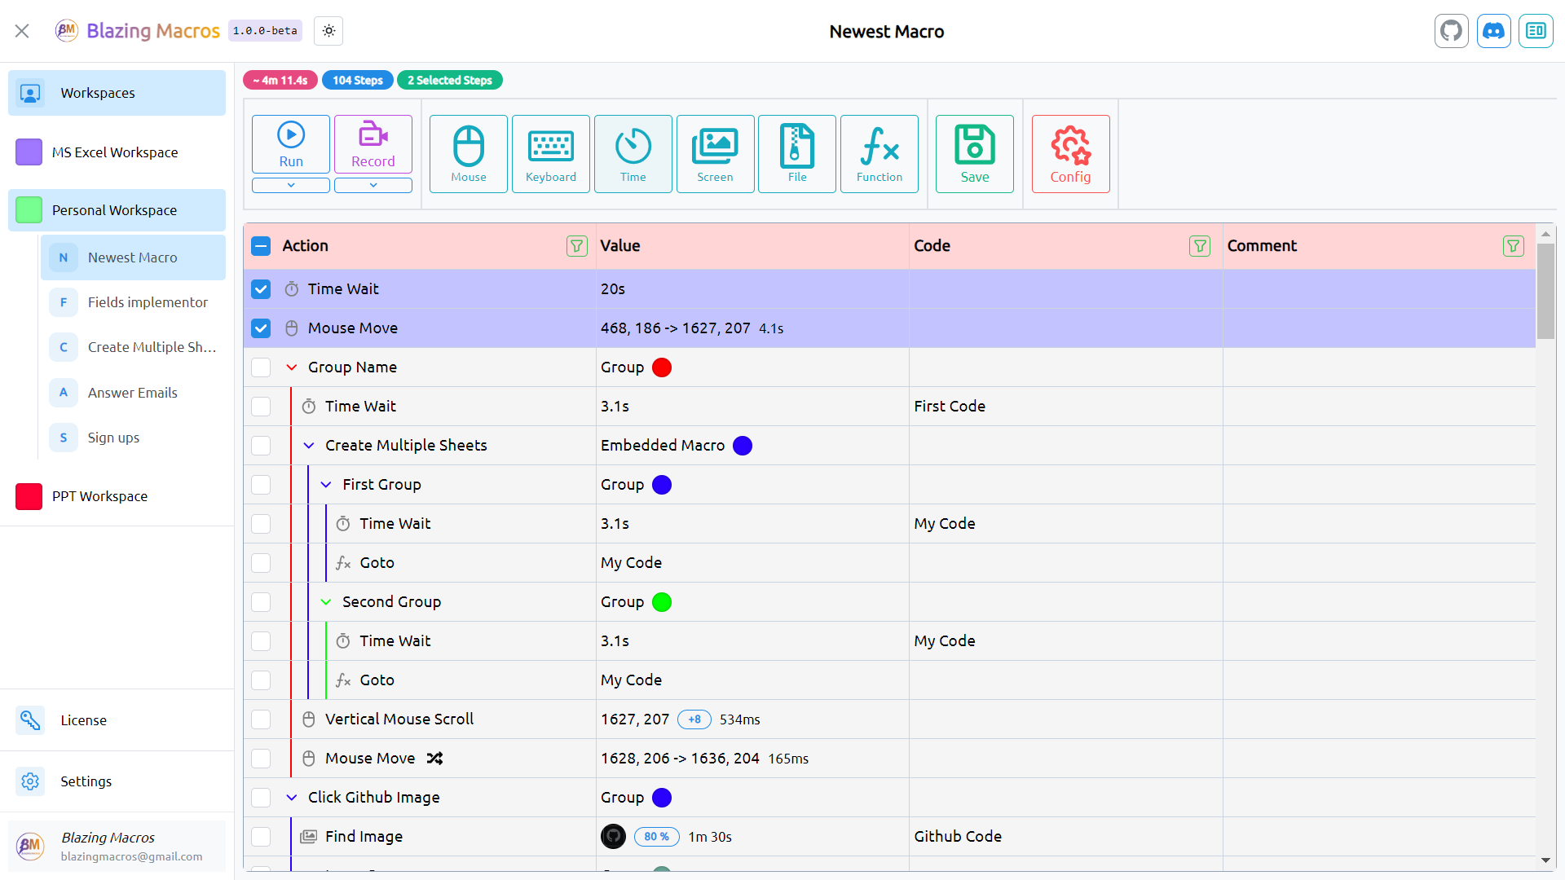The height and width of the screenshot is (880, 1565).
Task: Check the Click Github Image row checkbox
Action: point(261,798)
